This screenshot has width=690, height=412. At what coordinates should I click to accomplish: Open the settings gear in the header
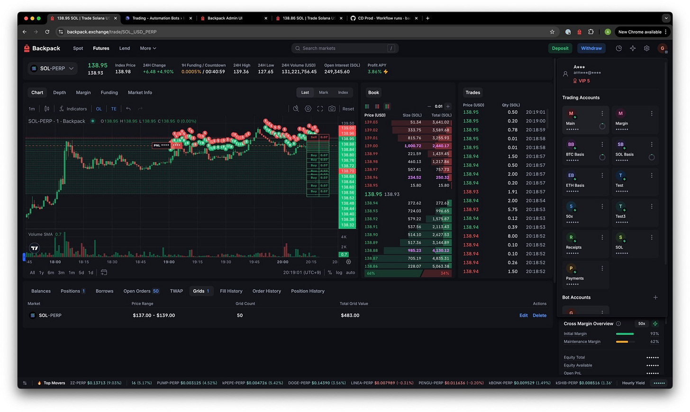tap(646, 48)
